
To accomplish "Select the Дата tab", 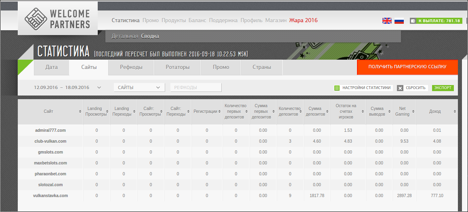I will (52, 67).
